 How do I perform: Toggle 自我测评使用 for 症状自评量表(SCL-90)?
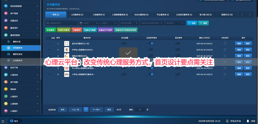151,43
